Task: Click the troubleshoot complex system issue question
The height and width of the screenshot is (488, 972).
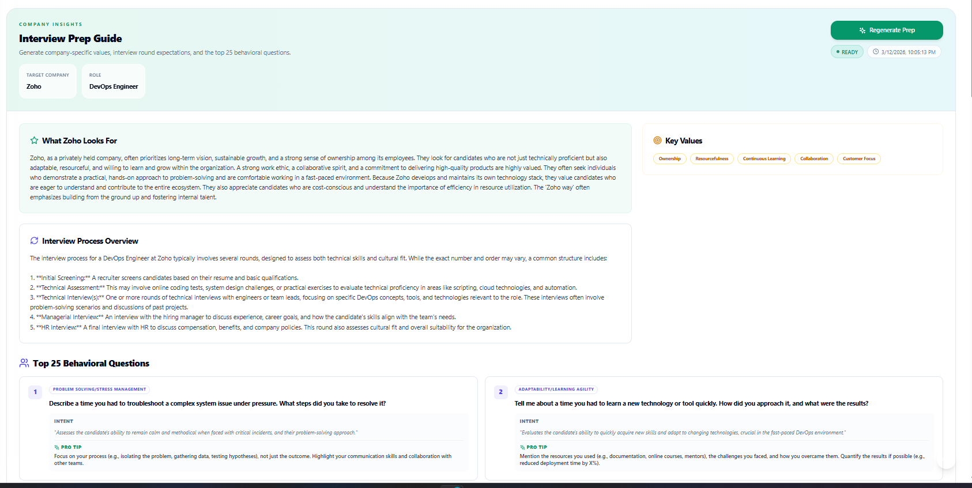Action: tap(217, 403)
